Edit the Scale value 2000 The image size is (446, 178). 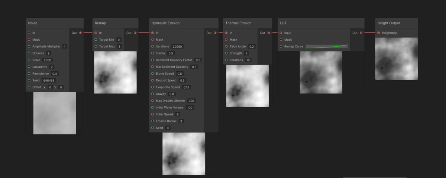pyautogui.click(x=47, y=60)
